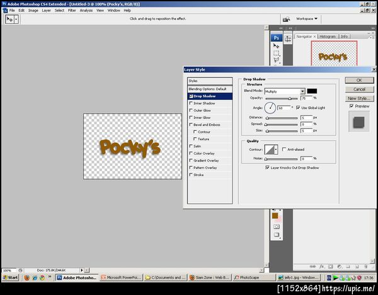This screenshot has width=378, height=295.
Task: Click the Navigator panel thumbnail
Action: [x=334, y=53]
